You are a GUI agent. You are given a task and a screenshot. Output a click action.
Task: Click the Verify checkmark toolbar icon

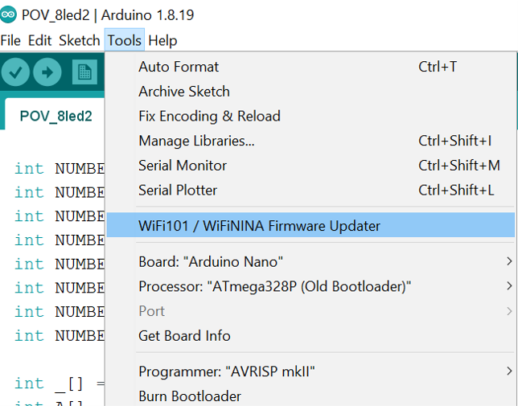point(15,72)
